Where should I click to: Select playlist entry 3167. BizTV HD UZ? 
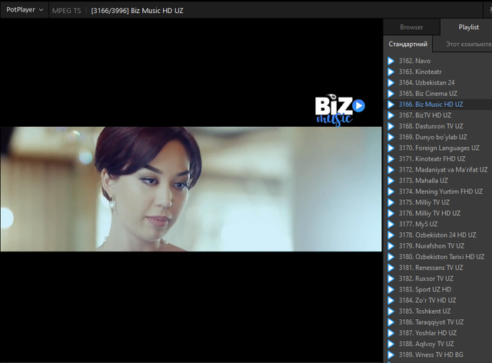(x=438, y=115)
